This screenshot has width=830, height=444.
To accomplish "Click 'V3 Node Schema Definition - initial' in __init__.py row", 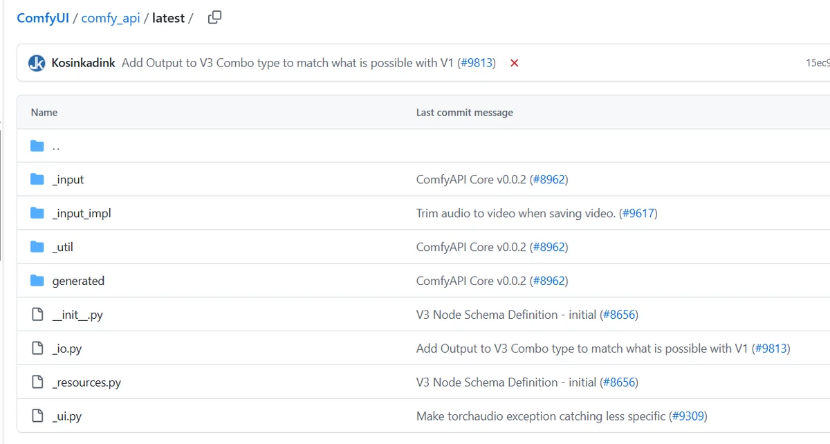I will (506, 315).
